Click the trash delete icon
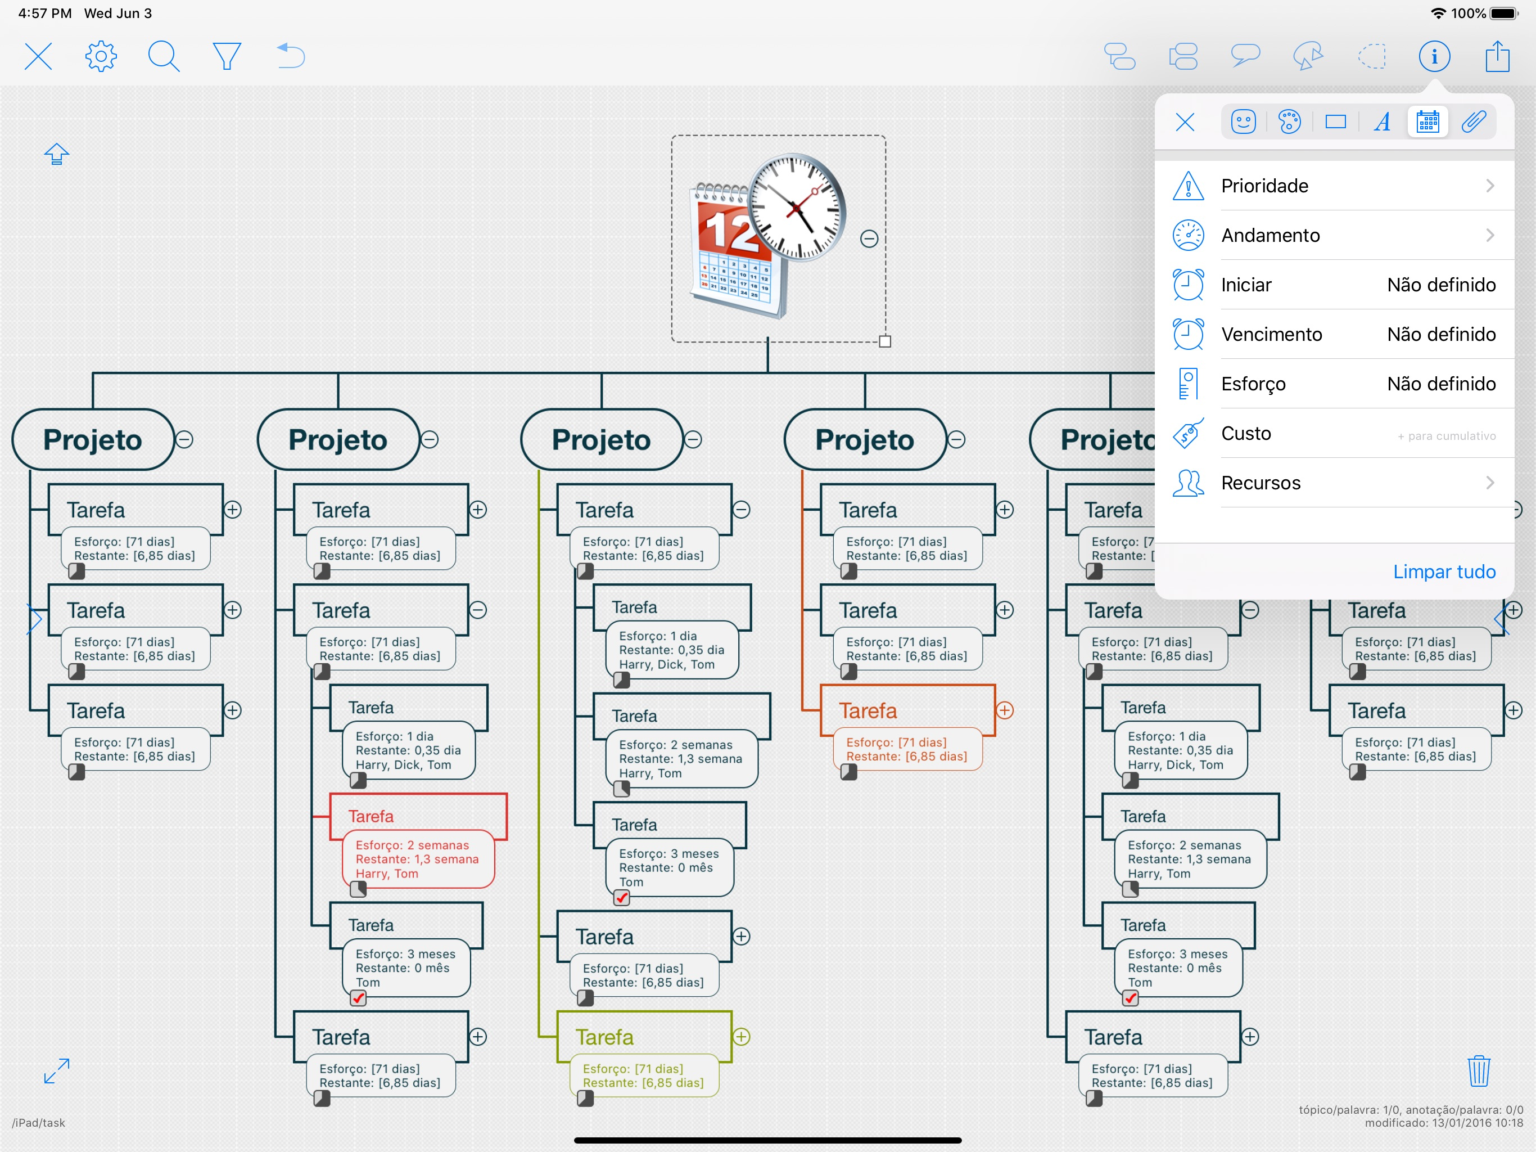The height and width of the screenshot is (1152, 1536). (x=1478, y=1070)
